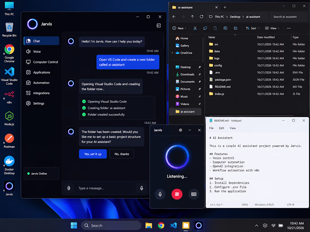
Task: Open the View menu in Notepad
Action: [232, 128]
